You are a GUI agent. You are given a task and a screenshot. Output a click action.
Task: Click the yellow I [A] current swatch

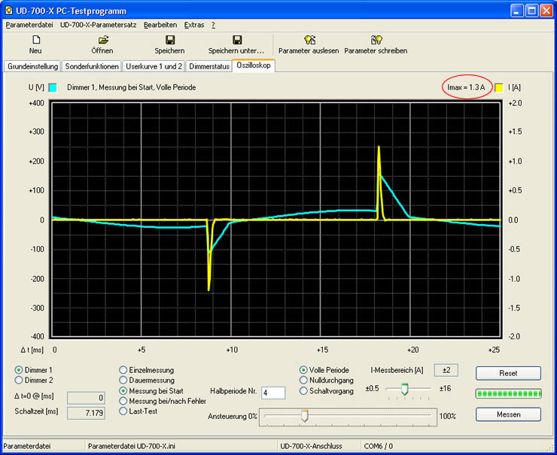pos(499,87)
